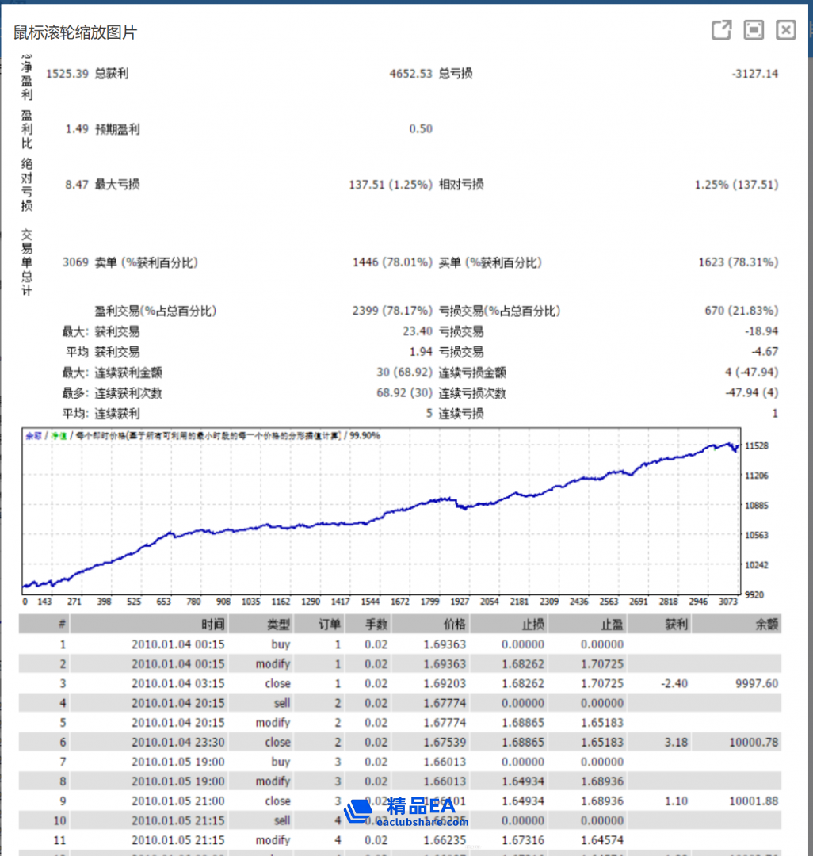Click the 10000.78 balance cell
The image size is (813, 856).
point(752,743)
